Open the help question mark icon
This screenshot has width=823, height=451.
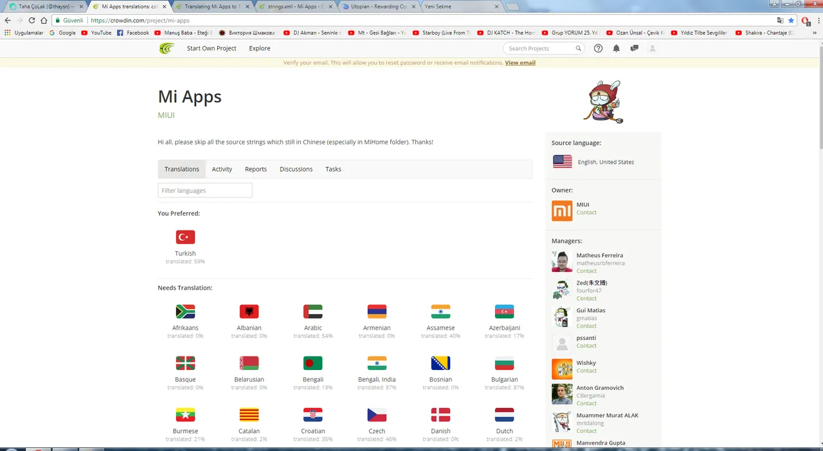tap(598, 48)
